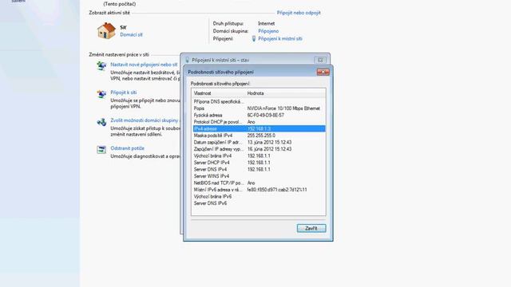Click the troubleshoot problems icon
The image size is (511, 287).
101,150
